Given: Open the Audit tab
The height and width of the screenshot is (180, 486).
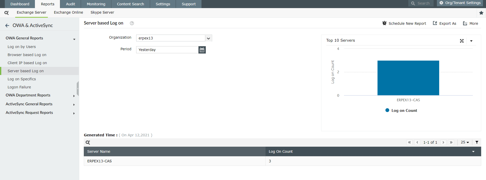Looking at the screenshot, I should (70, 4).
